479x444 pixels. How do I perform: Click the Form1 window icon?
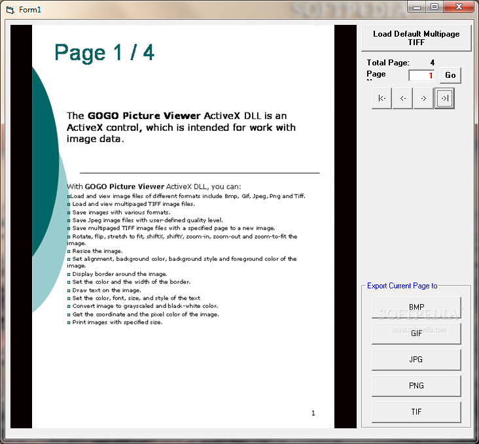click(10, 10)
